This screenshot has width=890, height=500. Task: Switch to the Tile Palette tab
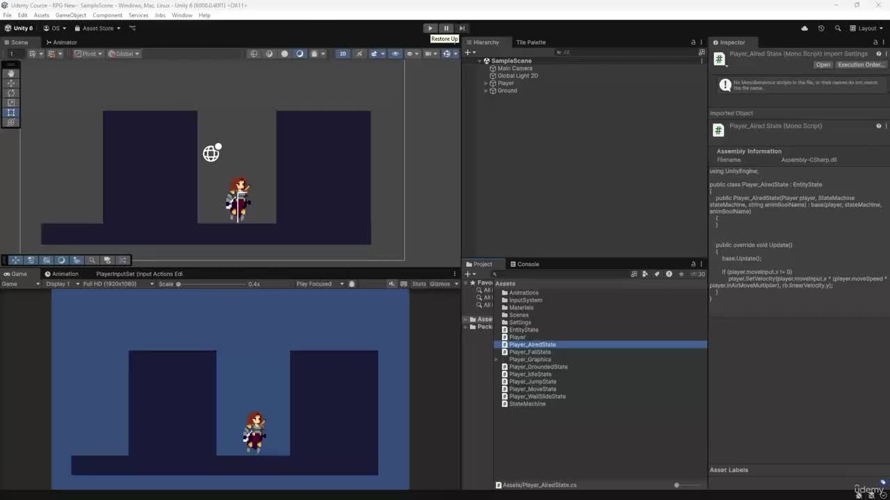click(x=531, y=42)
